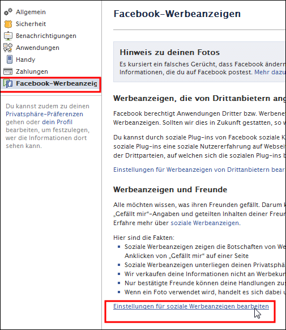The width and height of the screenshot is (286, 330).
Task: Click the 'Facebook-Werbeanzeigen' page heading
Action: pyautogui.click(x=177, y=14)
